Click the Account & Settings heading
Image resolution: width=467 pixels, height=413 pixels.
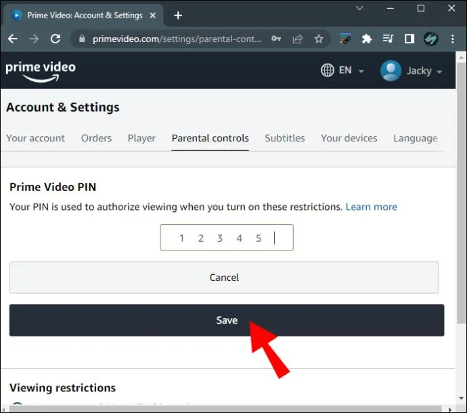click(x=63, y=107)
